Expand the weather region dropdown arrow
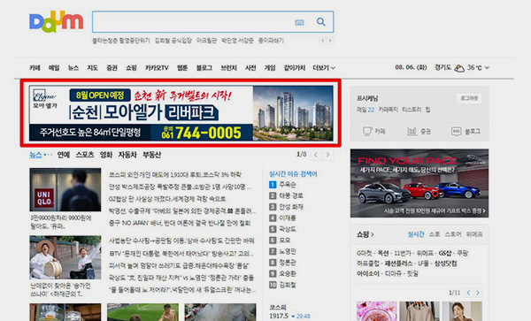The image size is (531, 321). click(487, 68)
